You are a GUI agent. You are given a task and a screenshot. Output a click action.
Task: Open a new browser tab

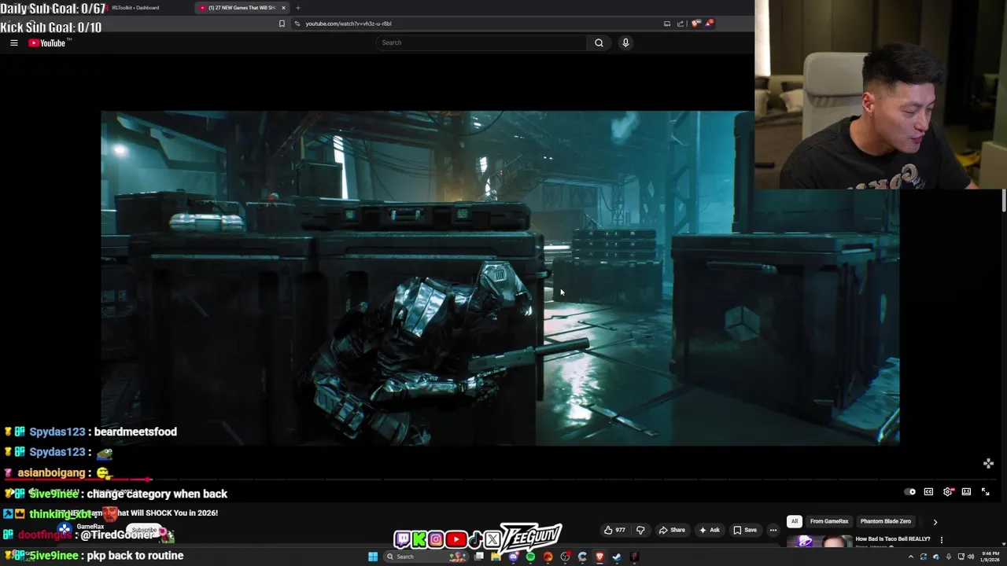coord(297,8)
